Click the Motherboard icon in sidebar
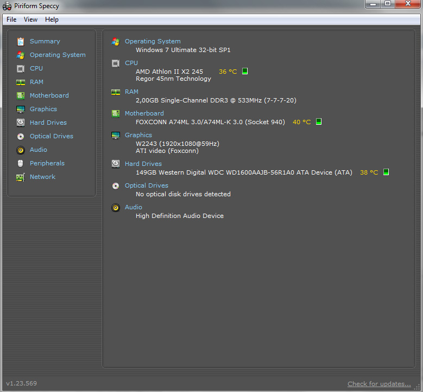The width and height of the screenshot is (423, 392). coord(21,95)
